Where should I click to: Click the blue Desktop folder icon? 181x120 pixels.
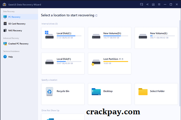(96, 91)
